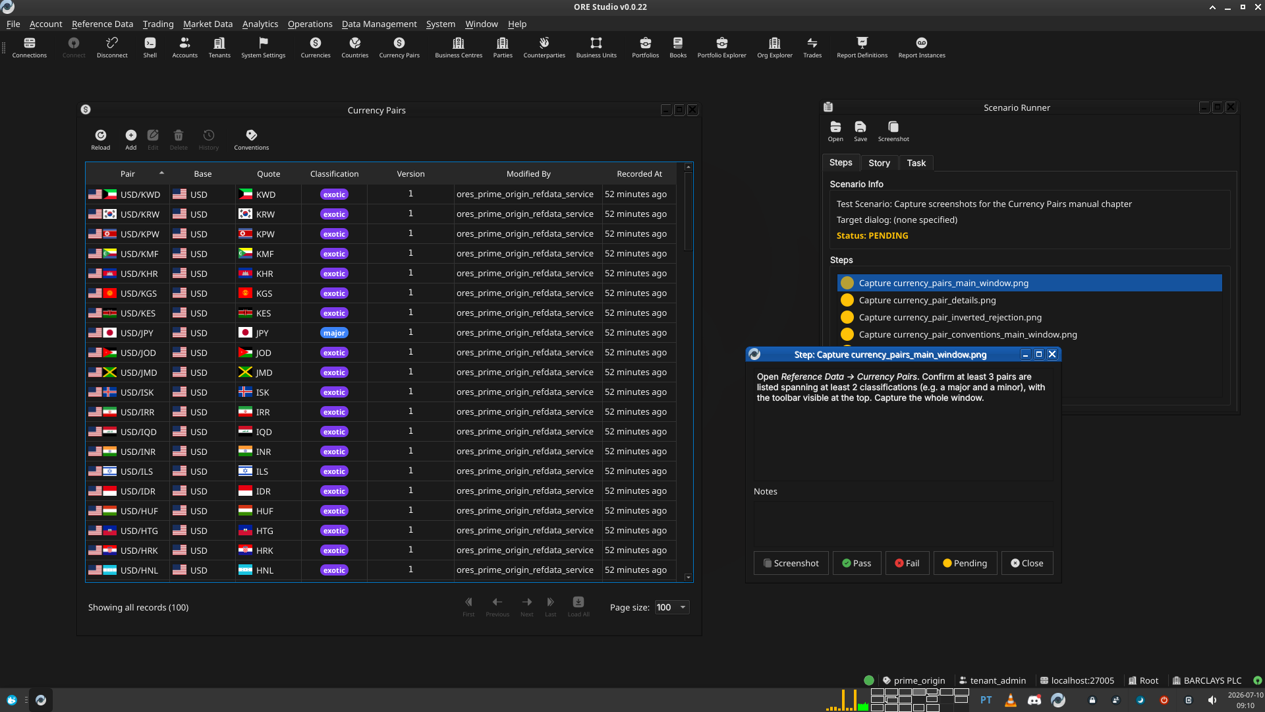Click the table's scroll up arrow
This screenshot has width=1265, height=712.
[689, 167]
